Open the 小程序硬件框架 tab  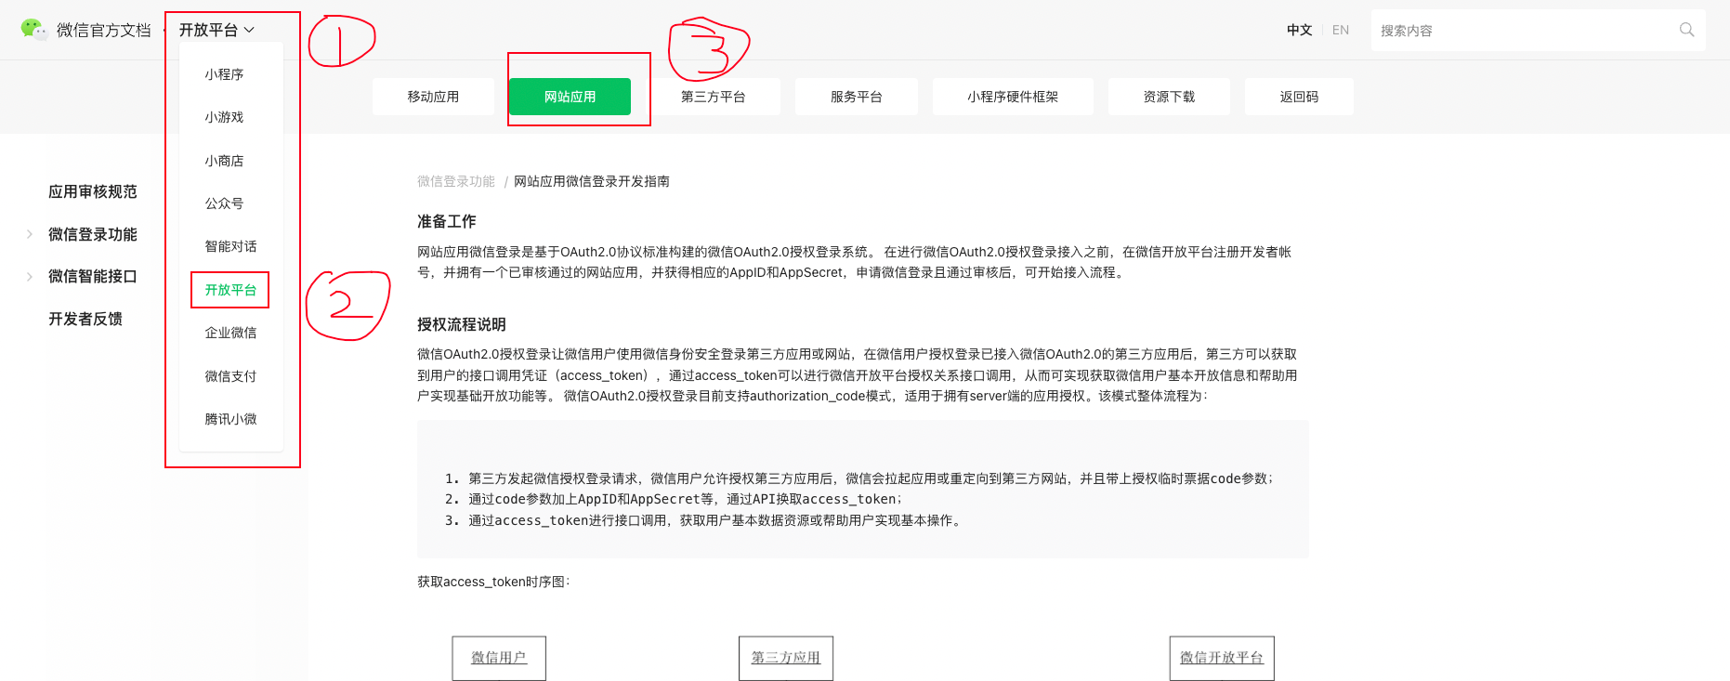1012,97
